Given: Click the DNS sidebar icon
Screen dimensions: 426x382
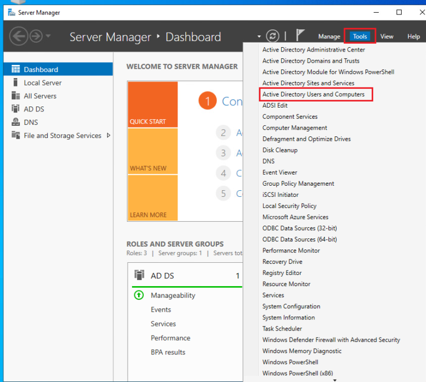Looking at the screenshot, I should tap(16, 123).
